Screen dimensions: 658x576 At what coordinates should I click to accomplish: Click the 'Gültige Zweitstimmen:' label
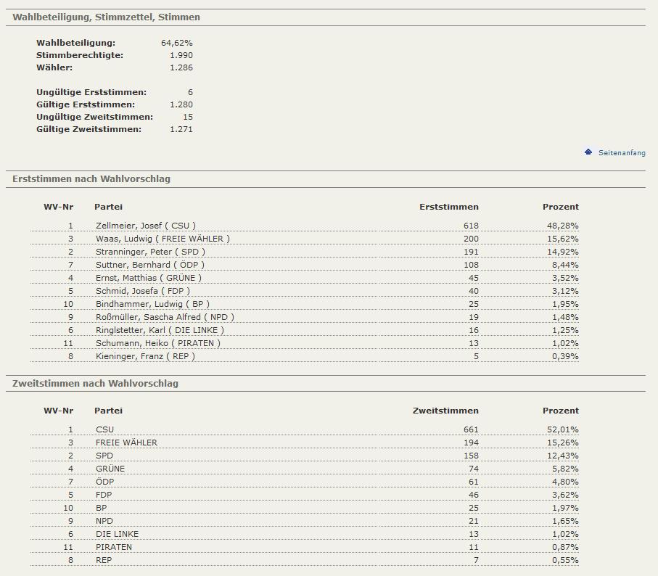[x=89, y=129]
